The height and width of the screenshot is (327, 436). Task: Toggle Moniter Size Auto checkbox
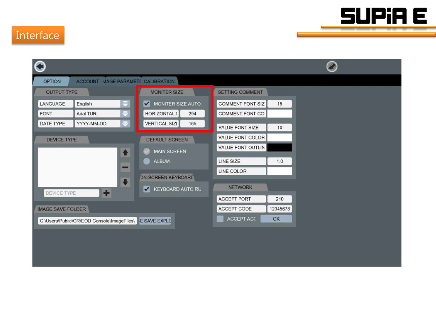[147, 104]
